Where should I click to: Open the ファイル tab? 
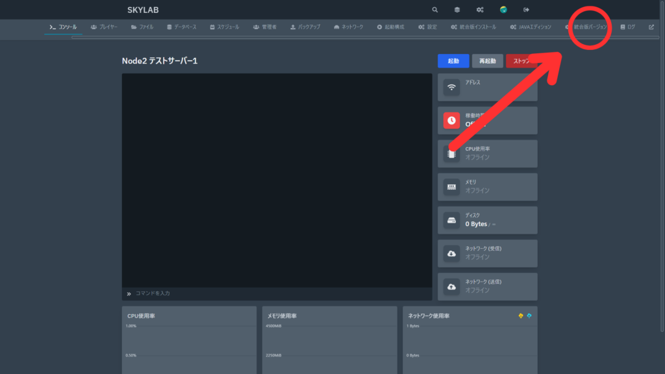142,27
